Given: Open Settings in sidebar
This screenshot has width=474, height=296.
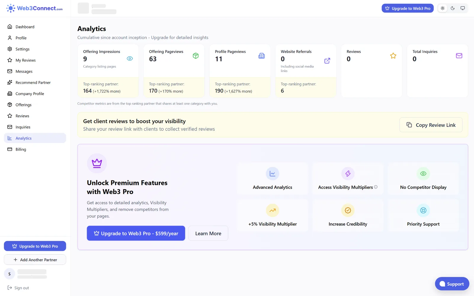Looking at the screenshot, I should coord(35,49).
